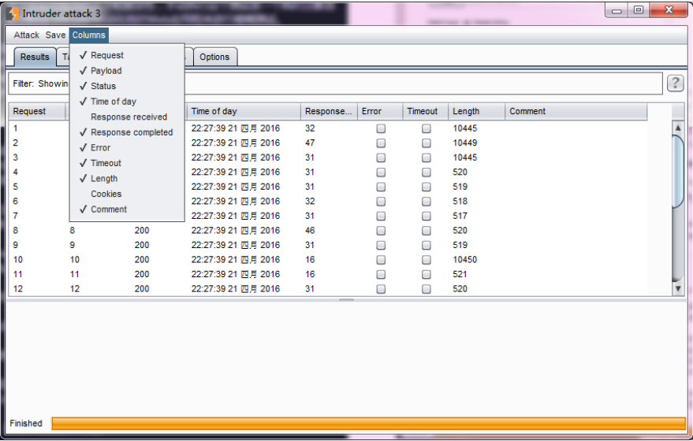Viewport: 693px width, 441px height.
Task: Minimize the Intruder attack window
Action: click(x=617, y=10)
